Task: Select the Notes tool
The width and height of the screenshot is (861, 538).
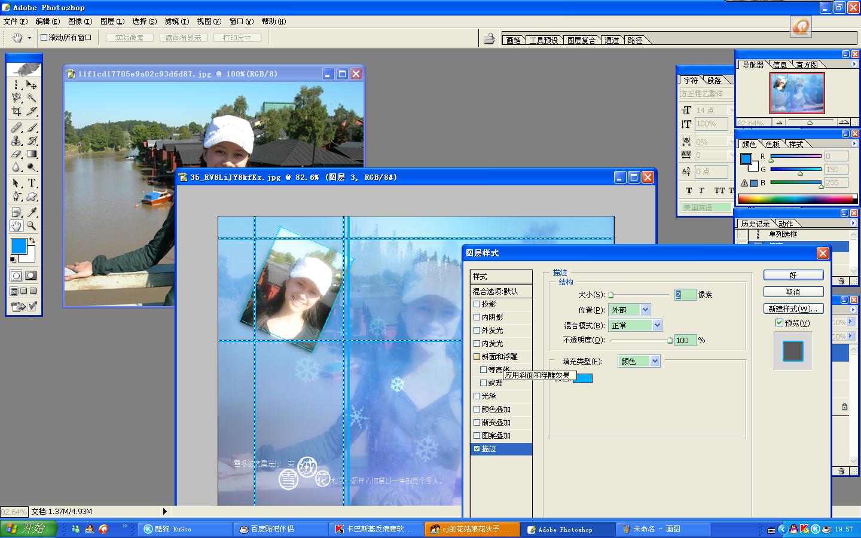Action: click(x=16, y=212)
